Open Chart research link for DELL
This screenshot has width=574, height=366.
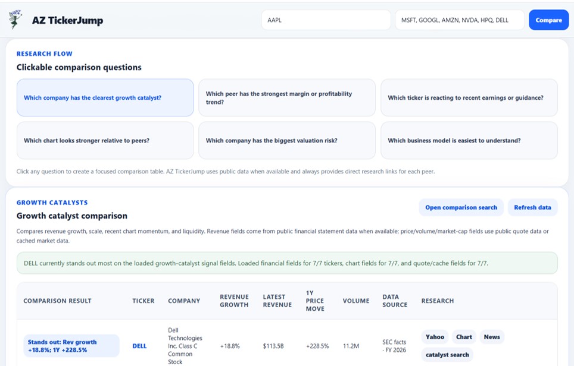pyautogui.click(x=464, y=337)
